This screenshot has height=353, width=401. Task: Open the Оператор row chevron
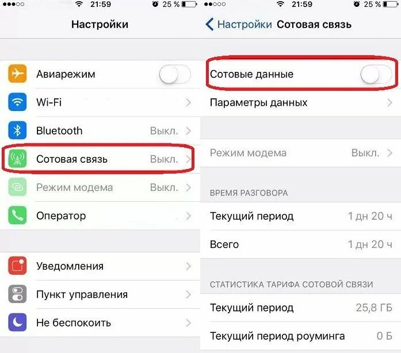coord(189,216)
